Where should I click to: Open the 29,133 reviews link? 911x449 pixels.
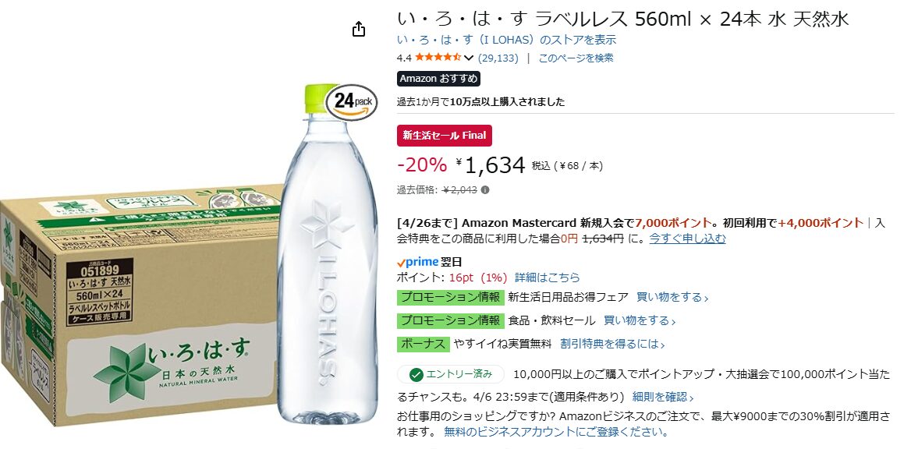(x=498, y=58)
